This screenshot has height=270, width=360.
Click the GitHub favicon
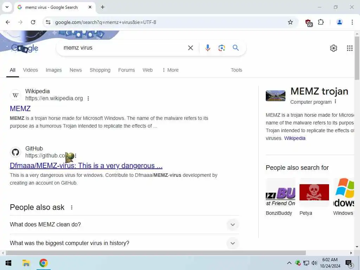(x=15, y=152)
